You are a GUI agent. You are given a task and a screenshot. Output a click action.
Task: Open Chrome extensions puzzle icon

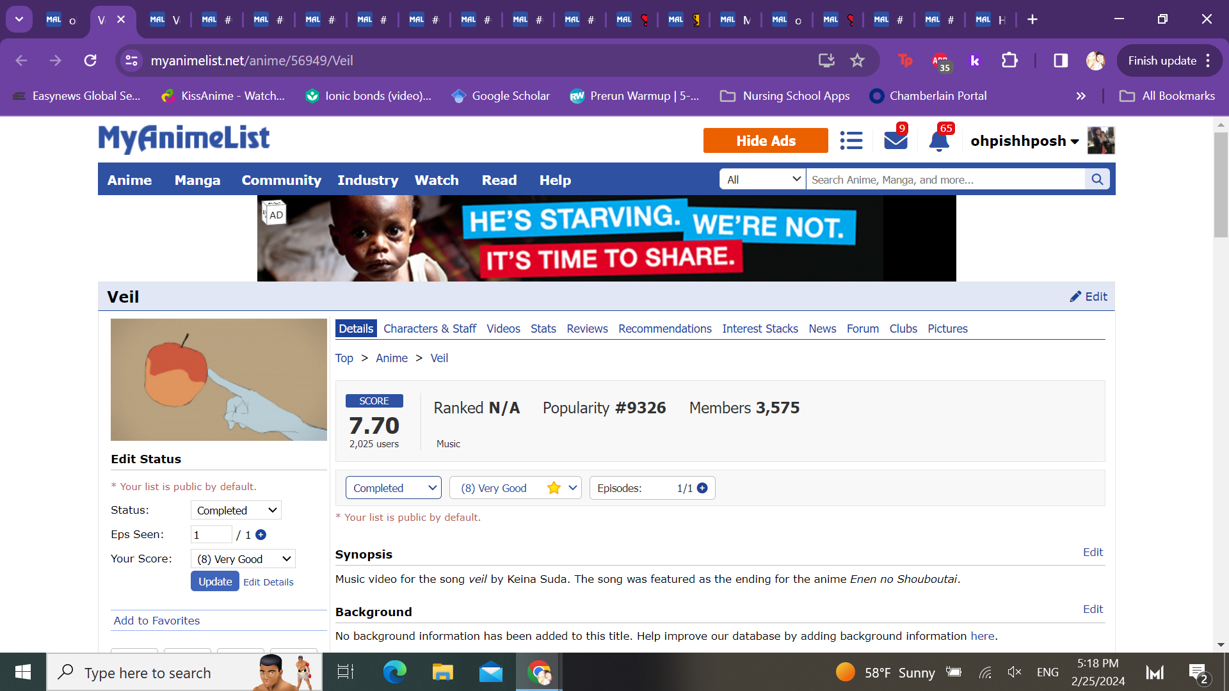tap(1009, 61)
